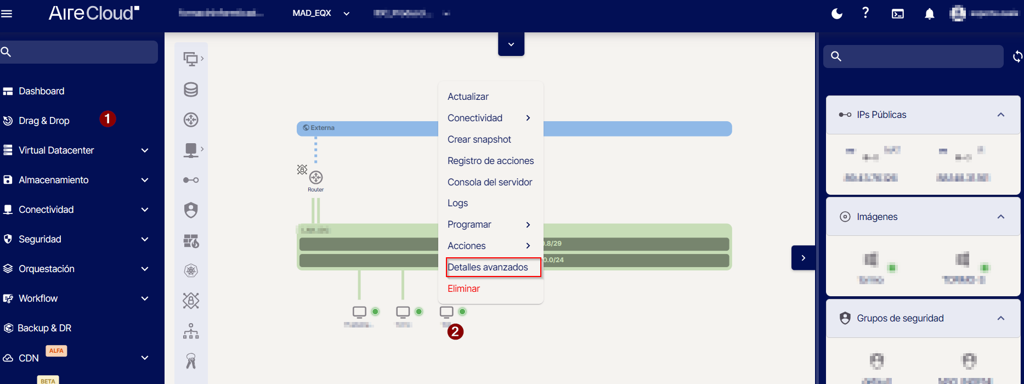The width and height of the screenshot is (1024, 384).
Task: Select the server instances tool icon
Action: [191, 59]
